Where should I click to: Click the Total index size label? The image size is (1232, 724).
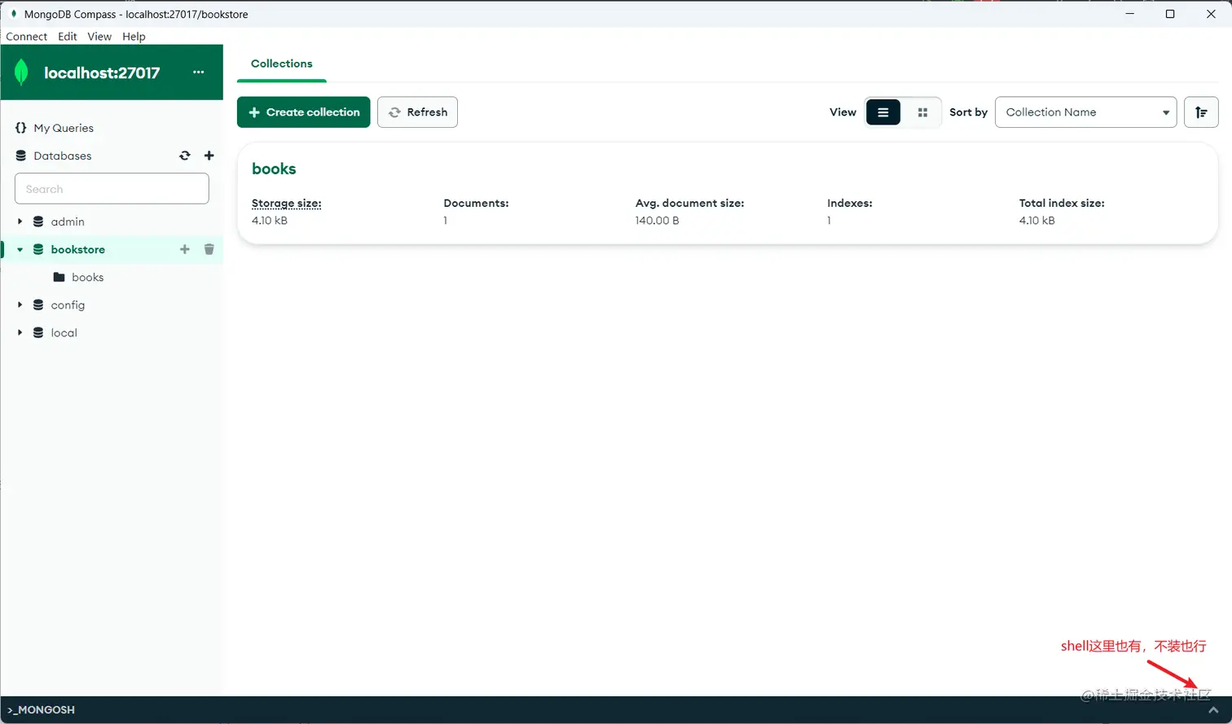[x=1062, y=203]
